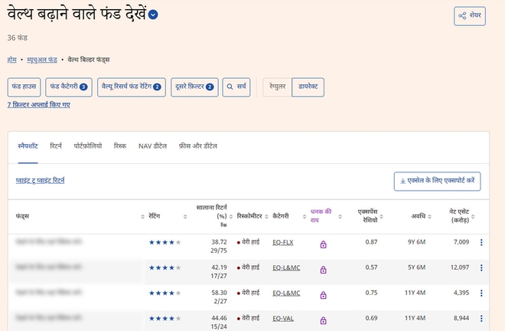The width and height of the screenshot is (505, 331).
Task: Open the फंड कैटेगरी filter dropdown
Action: (69, 87)
